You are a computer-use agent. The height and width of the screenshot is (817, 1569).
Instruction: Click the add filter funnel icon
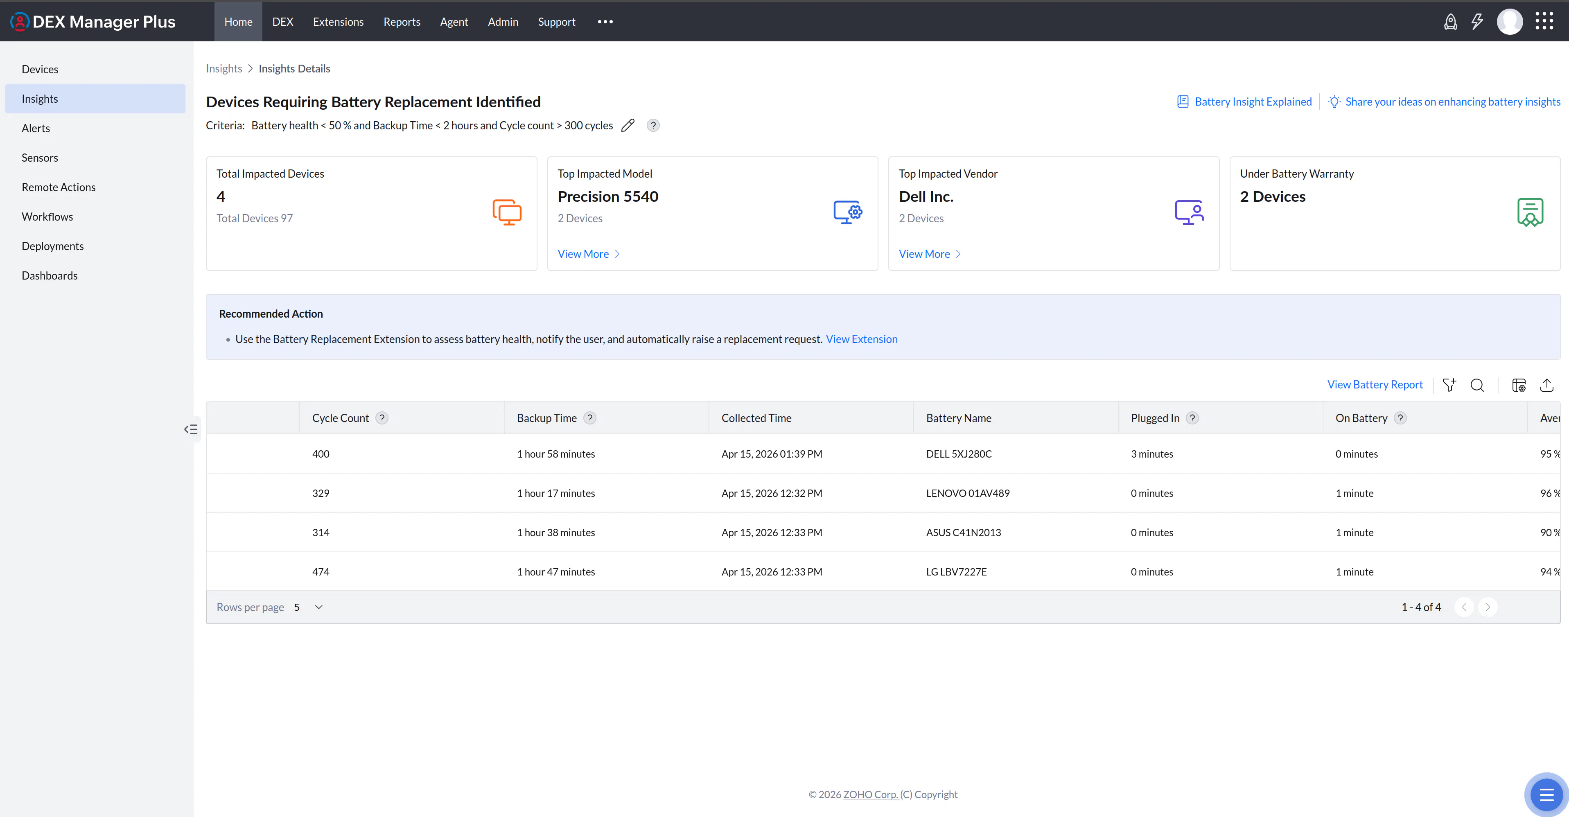pos(1449,385)
